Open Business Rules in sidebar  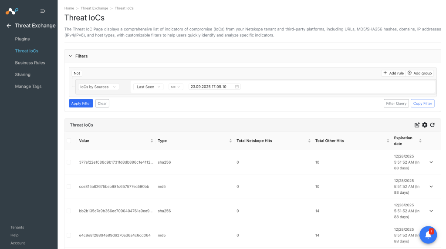coord(30,63)
